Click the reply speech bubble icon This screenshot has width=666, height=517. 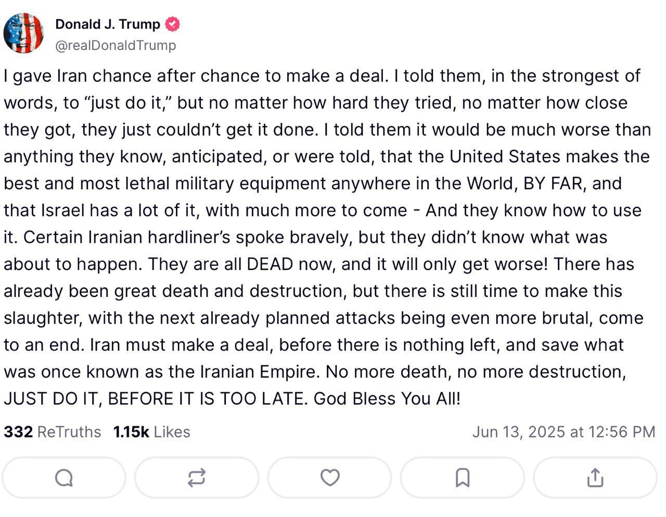(64, 477)
